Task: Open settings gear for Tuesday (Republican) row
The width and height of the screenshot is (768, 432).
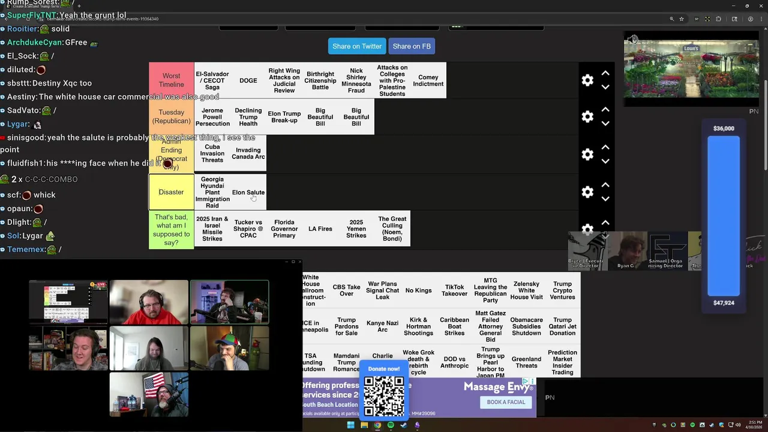Action: click(587, 116)
